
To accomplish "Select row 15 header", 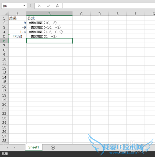I will click(x=4, y=82).
